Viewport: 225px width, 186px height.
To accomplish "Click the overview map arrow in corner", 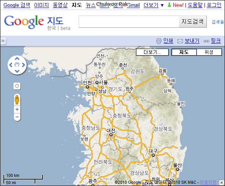I will (x=222, y=183).
